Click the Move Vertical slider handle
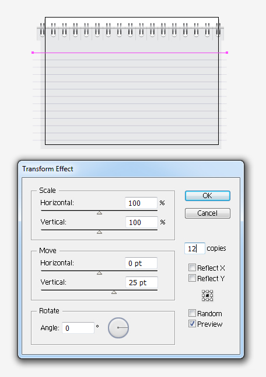 pos(114,292)
